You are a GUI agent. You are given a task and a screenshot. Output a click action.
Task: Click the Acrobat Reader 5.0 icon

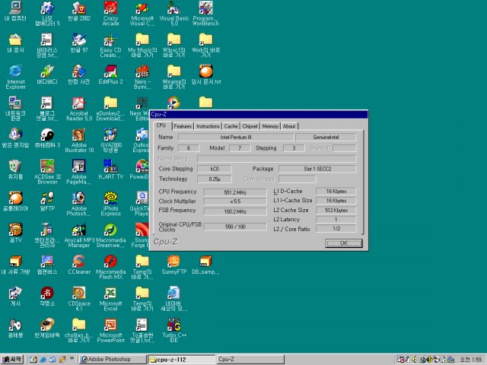pyautogui.click(x=79, y=109)
